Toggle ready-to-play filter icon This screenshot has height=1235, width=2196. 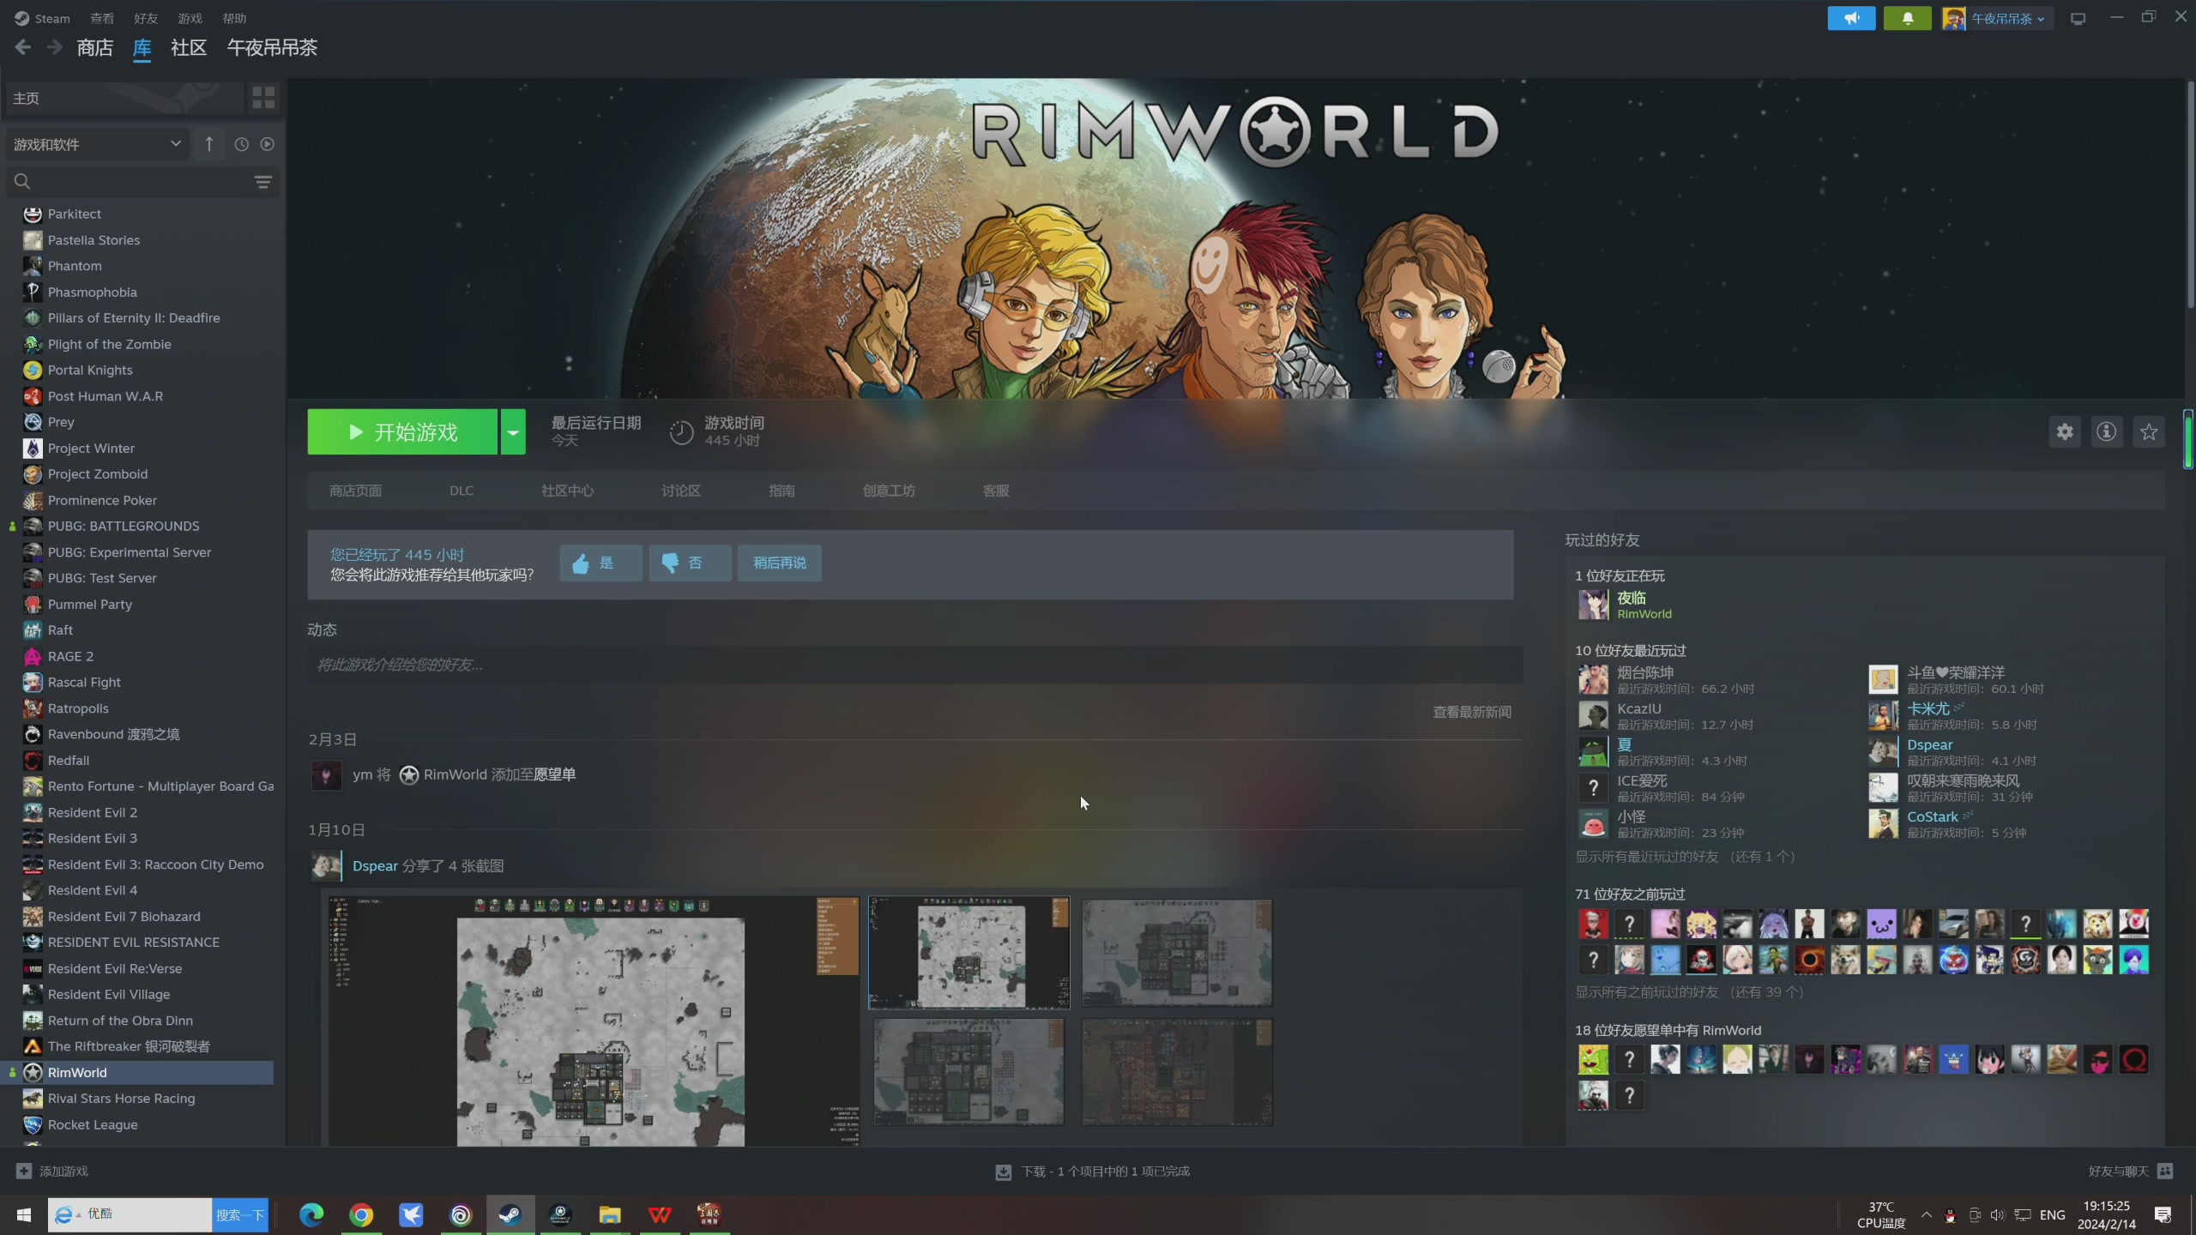coord(268,144)
